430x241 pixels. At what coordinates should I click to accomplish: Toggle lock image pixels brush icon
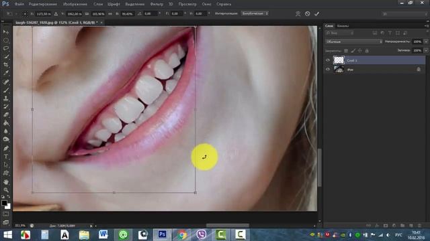(353, 51)
